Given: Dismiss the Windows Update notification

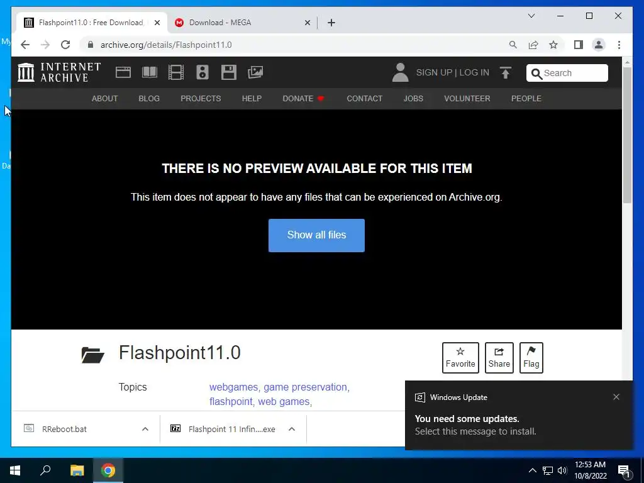Looking at the screenshot, I should [x=616, y=397].
